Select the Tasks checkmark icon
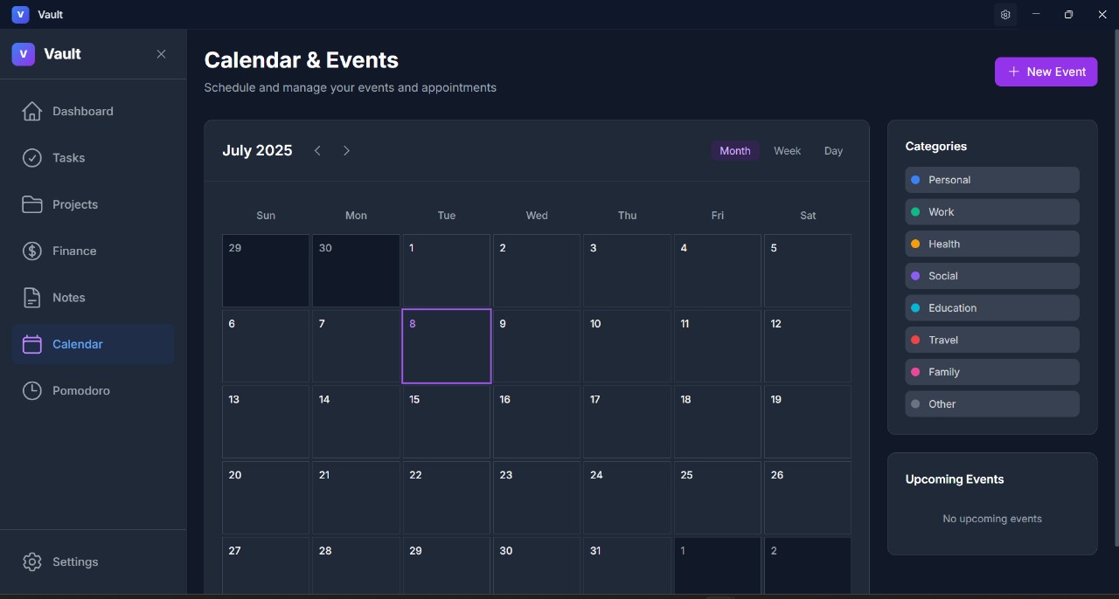The image size is (1119, 599). 32,158
